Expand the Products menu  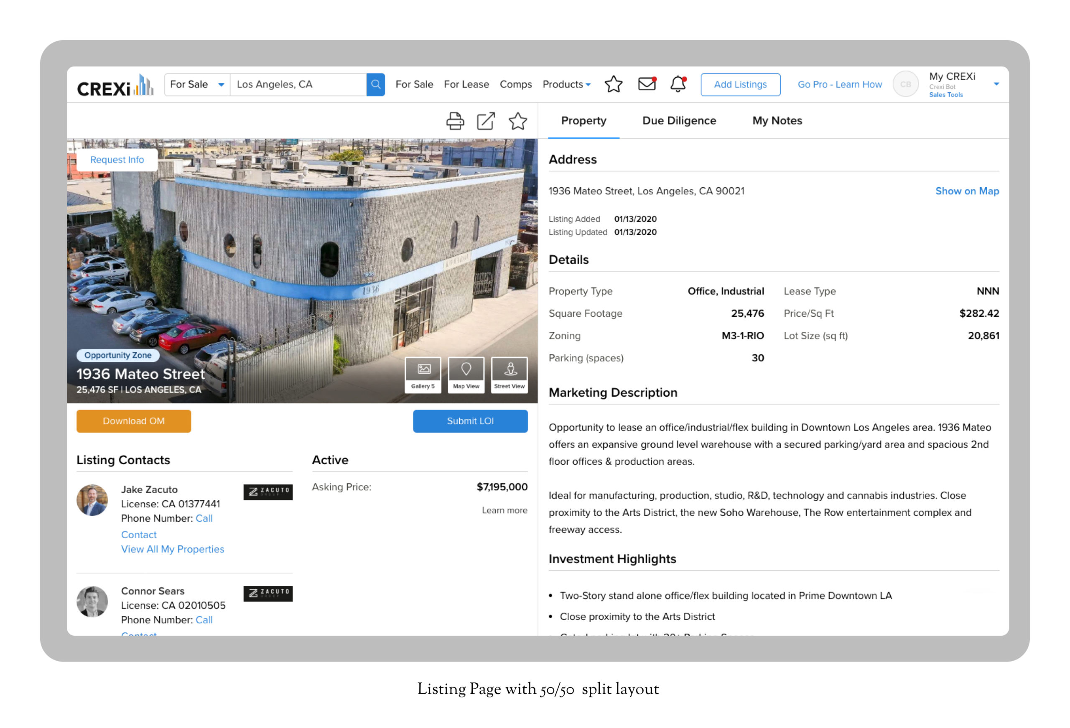tap(566, 84)
